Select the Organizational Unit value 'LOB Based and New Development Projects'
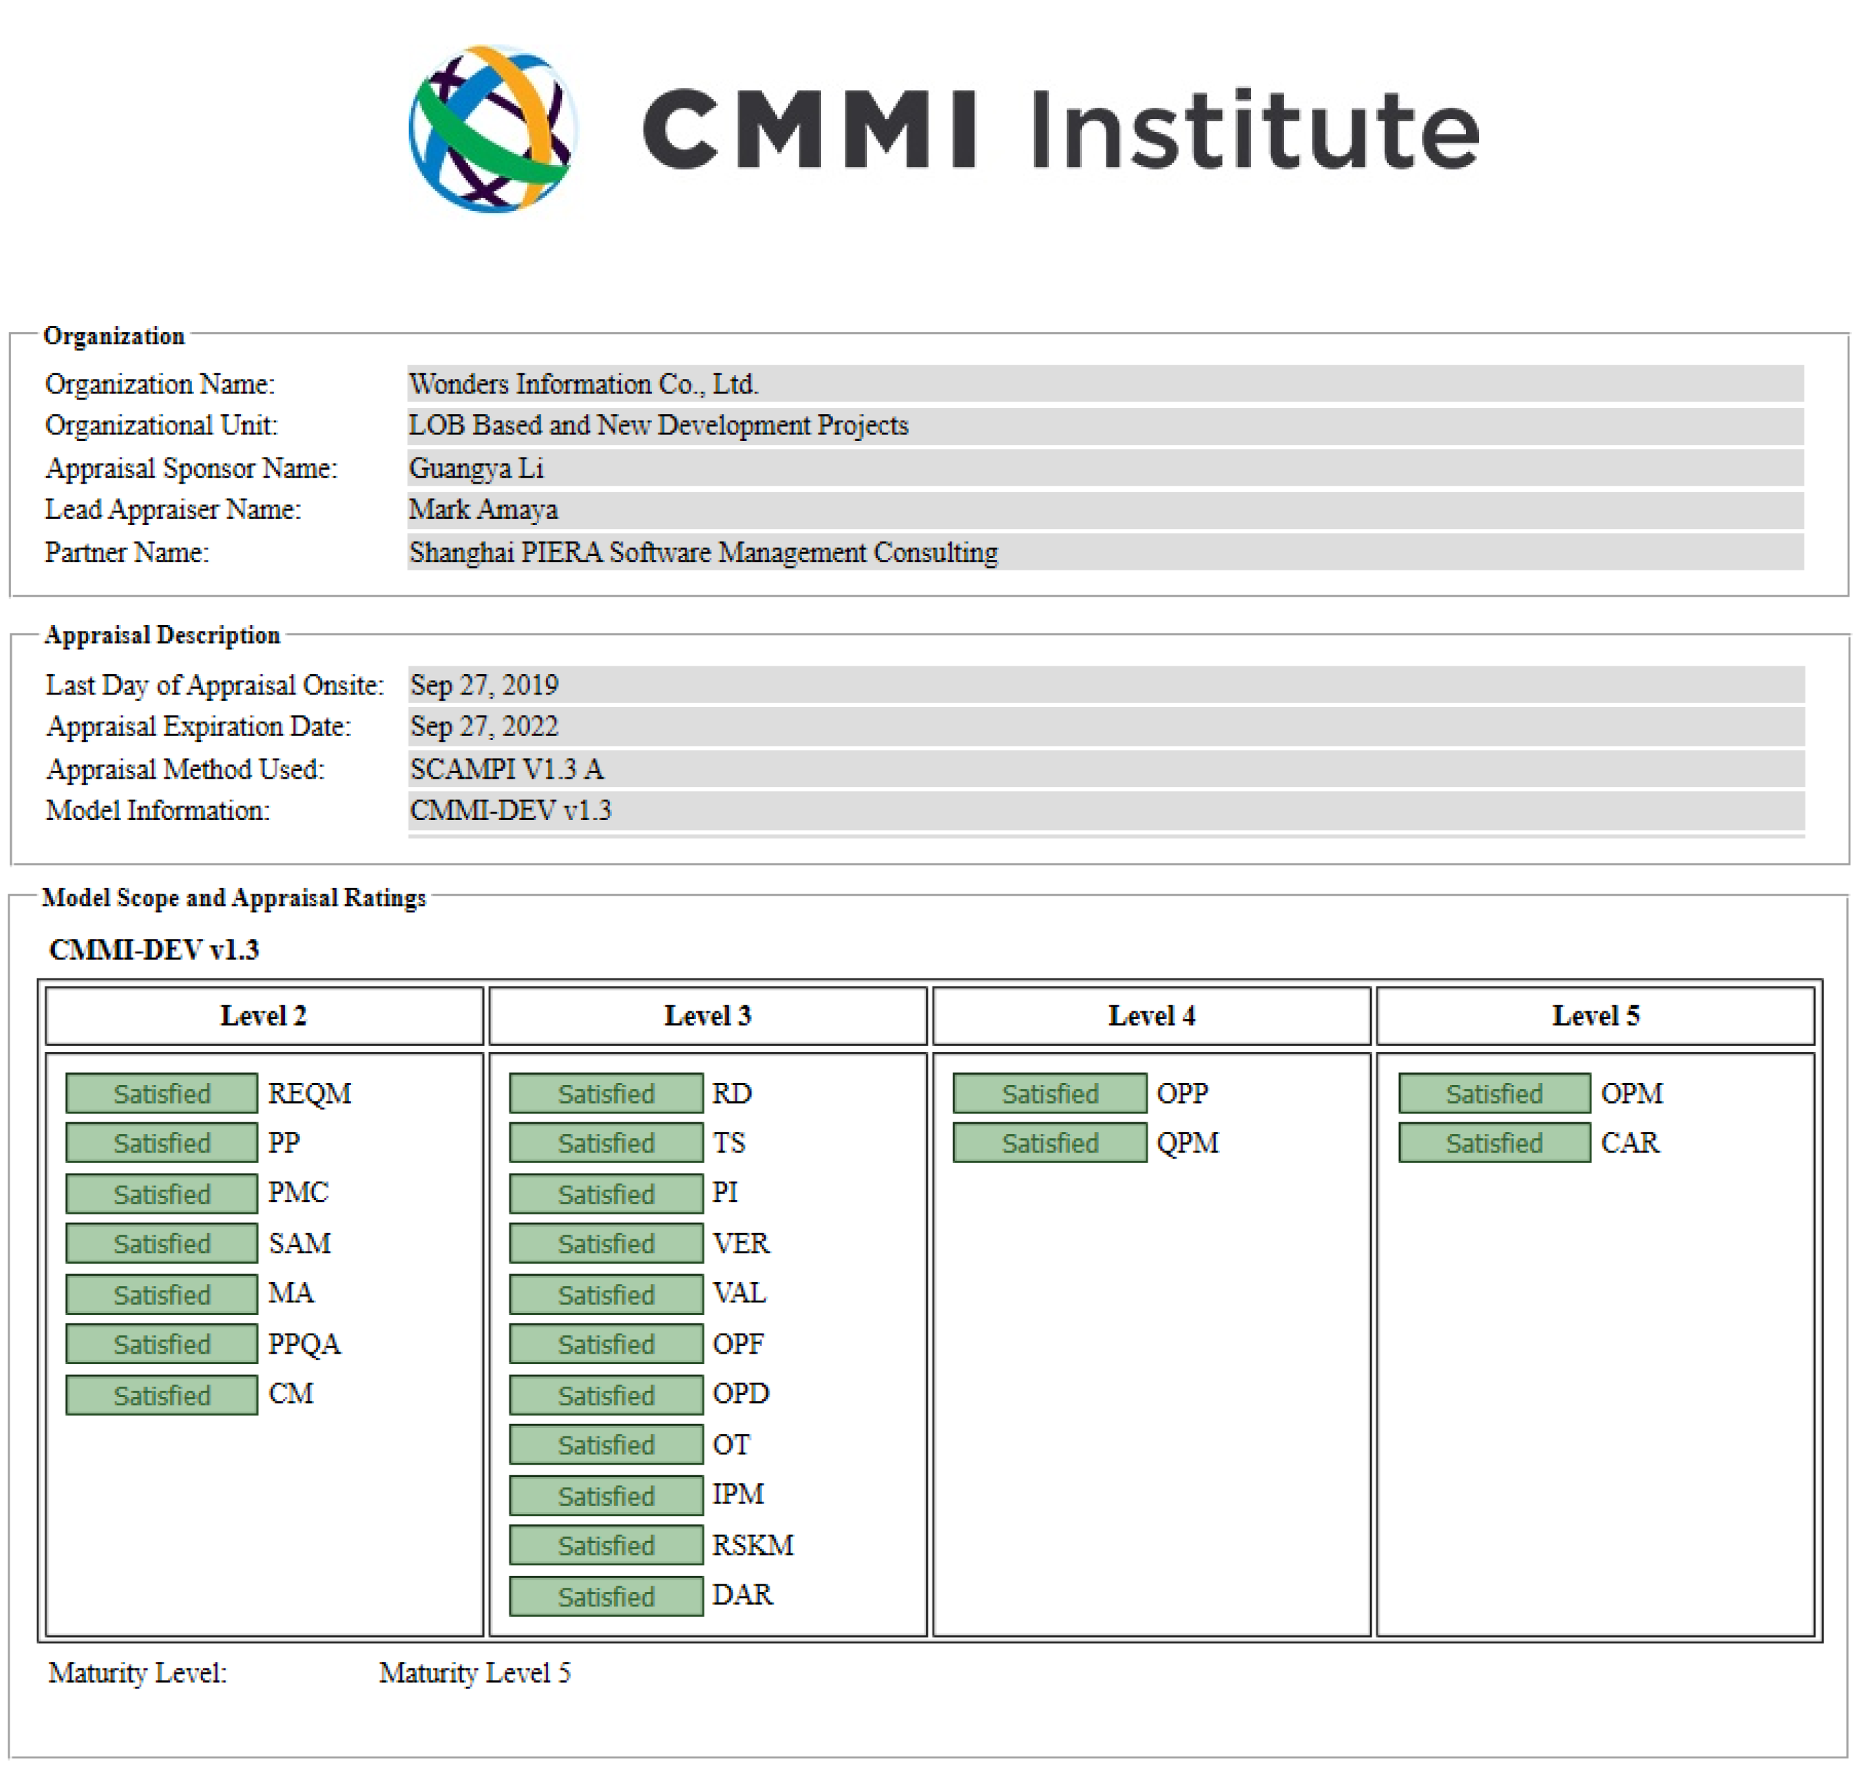 click(659, 425)
